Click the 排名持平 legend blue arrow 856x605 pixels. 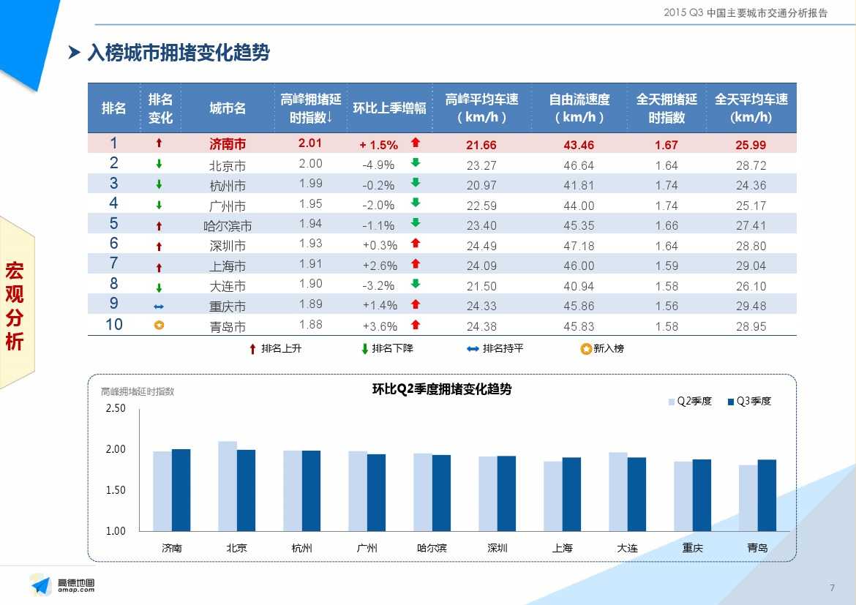pyautogui.click(x=473, y=349)
